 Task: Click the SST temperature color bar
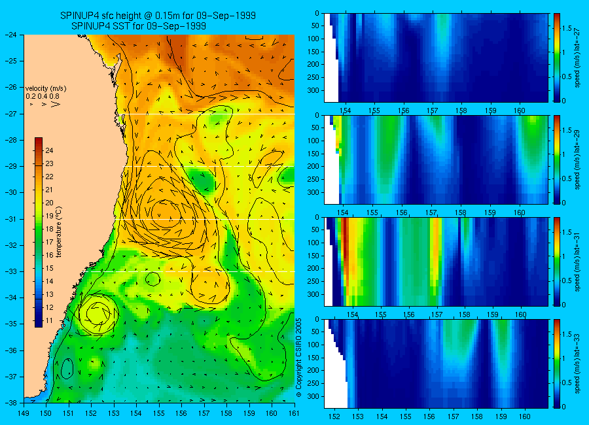[x=39, y=232]
